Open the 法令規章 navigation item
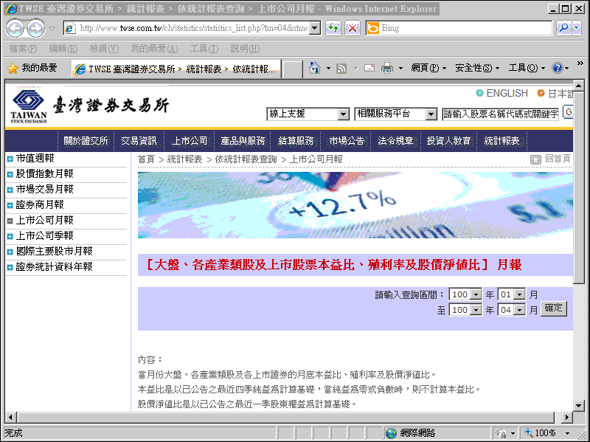The width and height of the screenshot is (590, 442). coord(395,141)
